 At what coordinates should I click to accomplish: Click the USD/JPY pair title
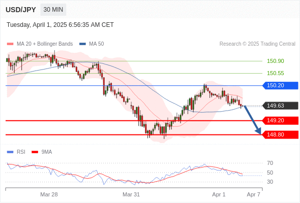click(x=21, y=10)
